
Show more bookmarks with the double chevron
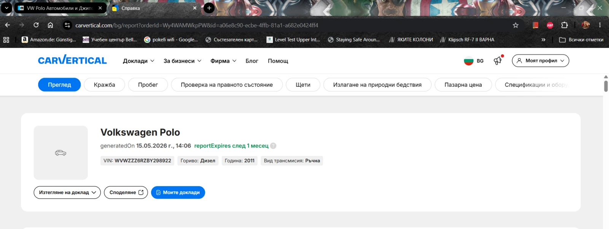tap(543, 40)
